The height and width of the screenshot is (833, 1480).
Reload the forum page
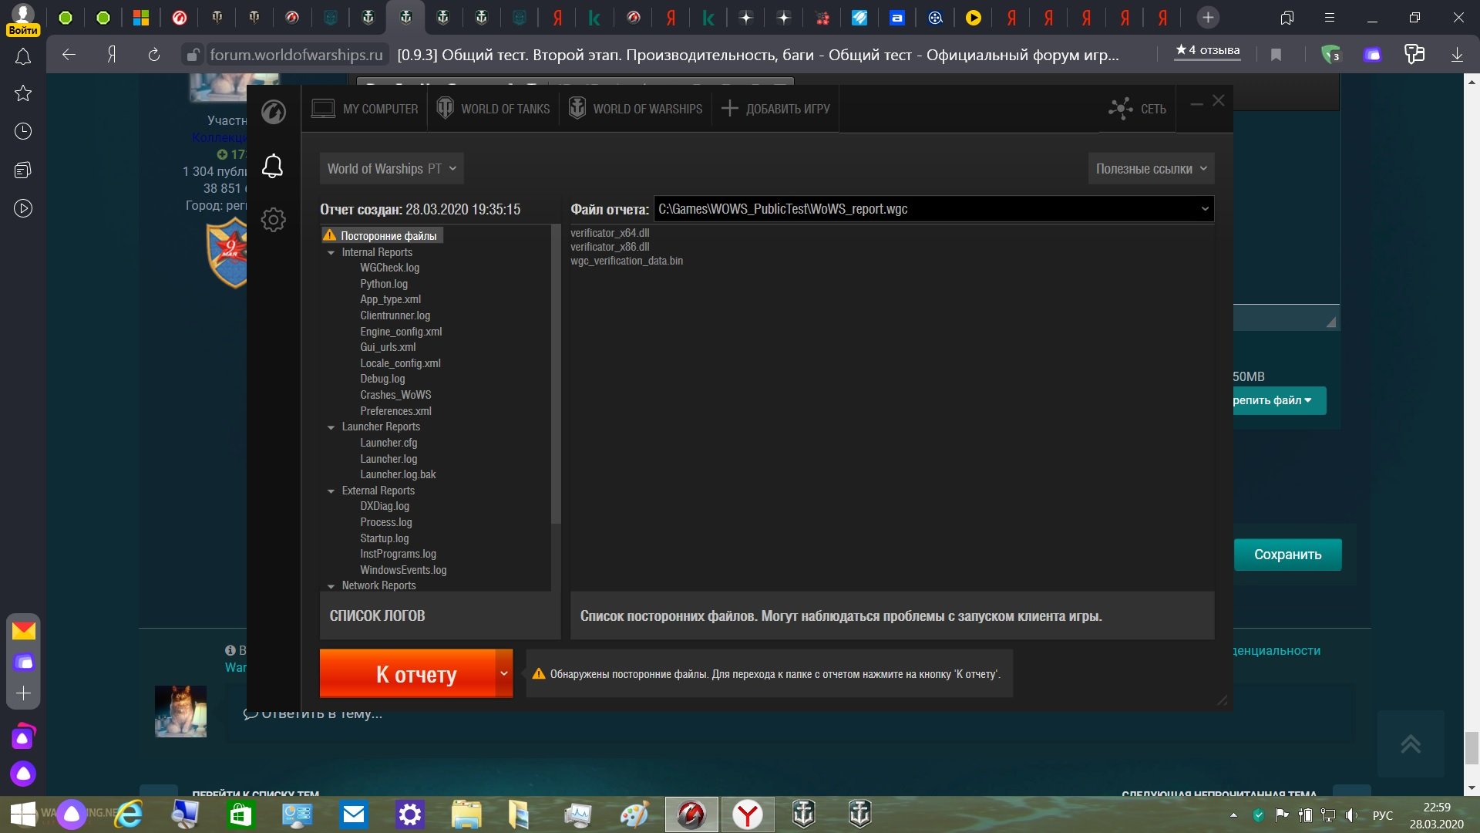point(153,55)
